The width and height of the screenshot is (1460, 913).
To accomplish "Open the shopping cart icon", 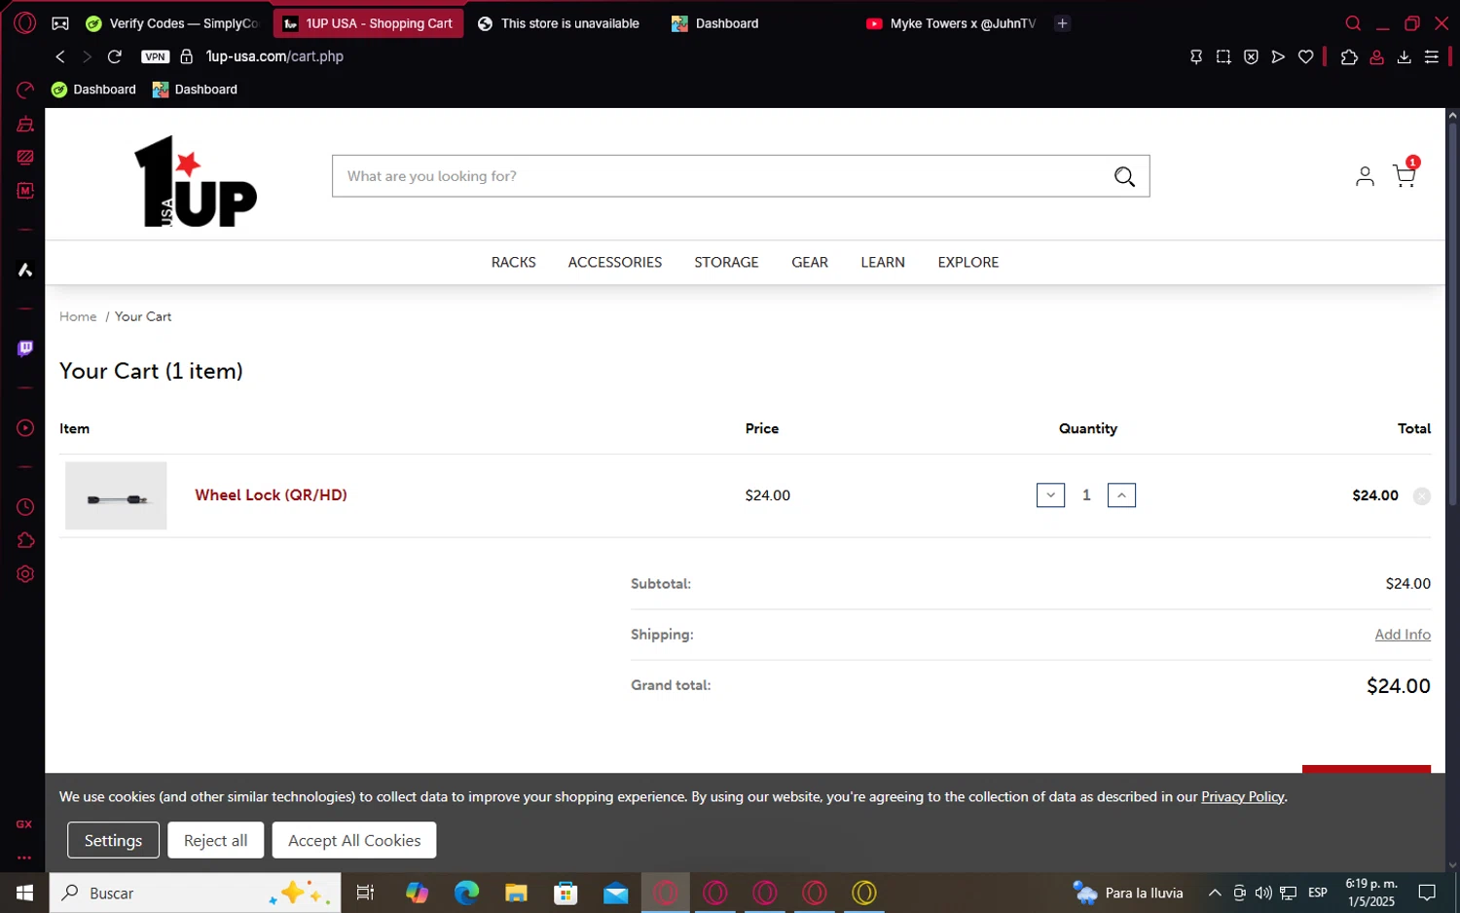I will (x=1405, y=174).
